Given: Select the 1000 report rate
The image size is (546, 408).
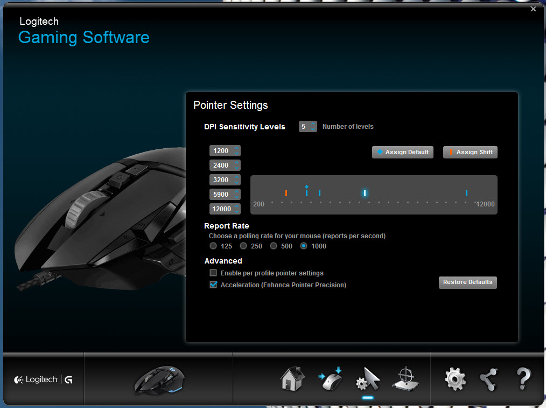Looking at the screenshot, I should pyautogui.click(x=304, y=246).
